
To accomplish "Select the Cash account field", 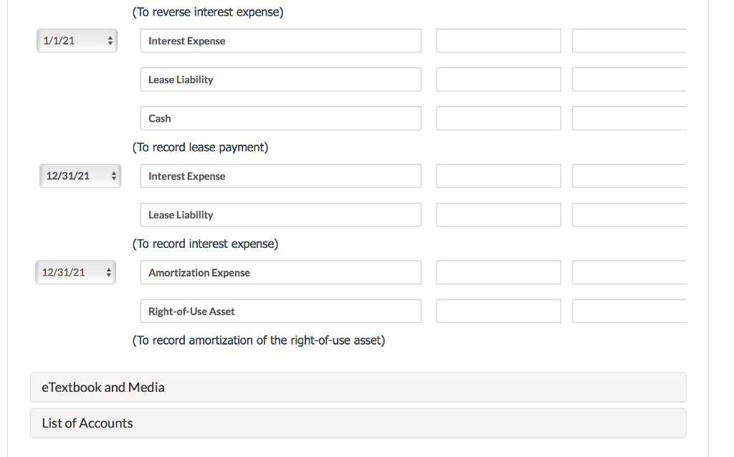I will 280,118.
